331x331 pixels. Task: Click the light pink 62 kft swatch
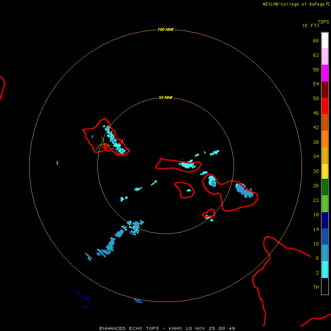(325, 57)
